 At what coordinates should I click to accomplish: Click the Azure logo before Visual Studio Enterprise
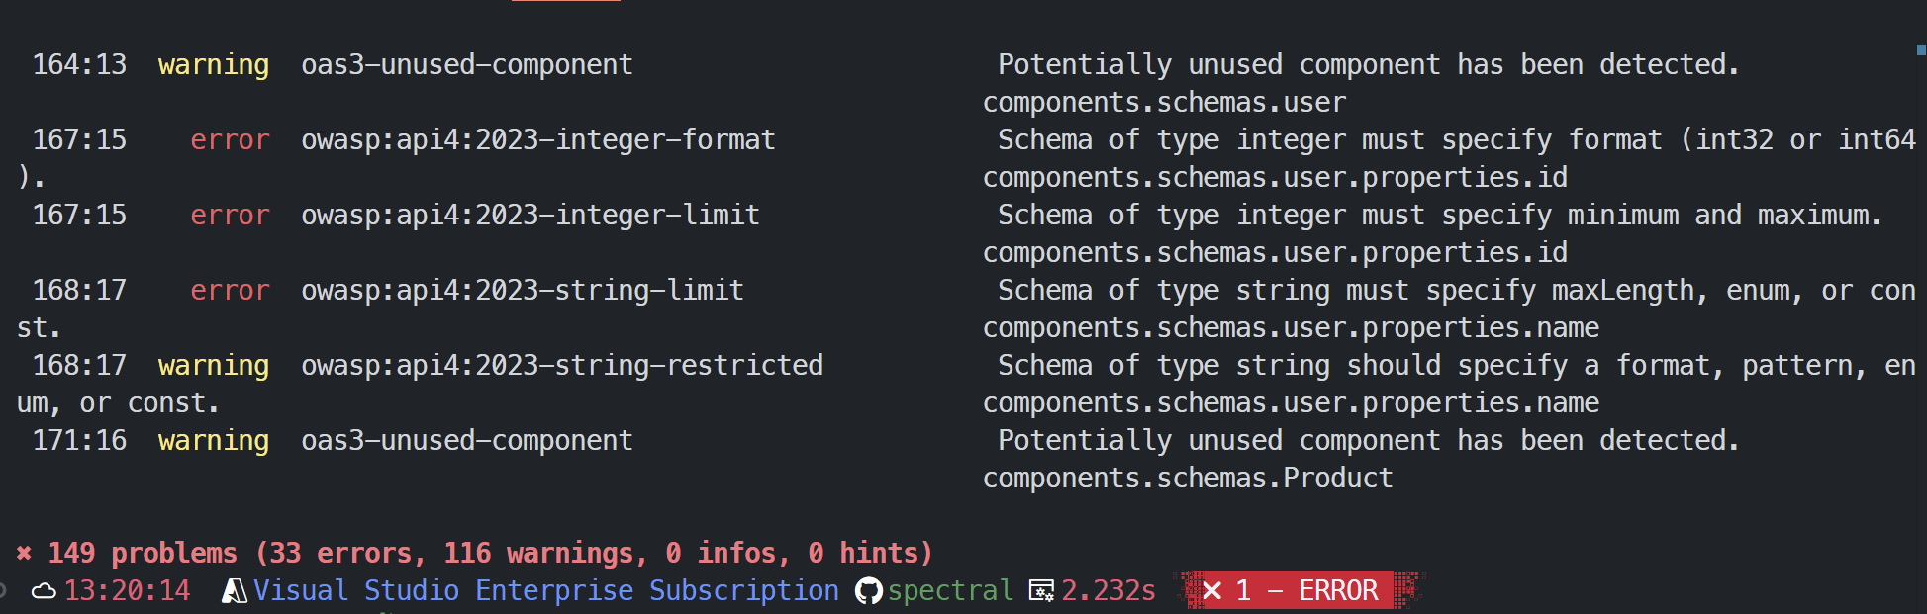(x=235, y=591)
